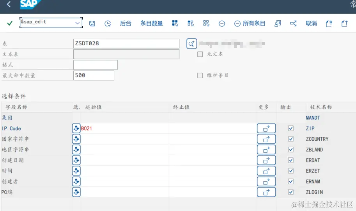Click the third grid deselect icon
Image resolution: width=356 pixels, height=211 pixels.
pos(206,23)
